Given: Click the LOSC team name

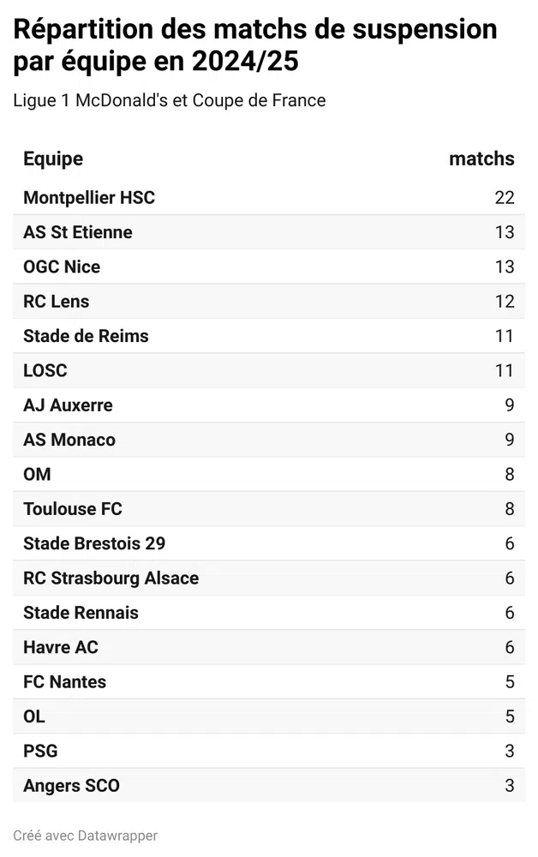Looking at the screenshot, I should tap(45, 371).
